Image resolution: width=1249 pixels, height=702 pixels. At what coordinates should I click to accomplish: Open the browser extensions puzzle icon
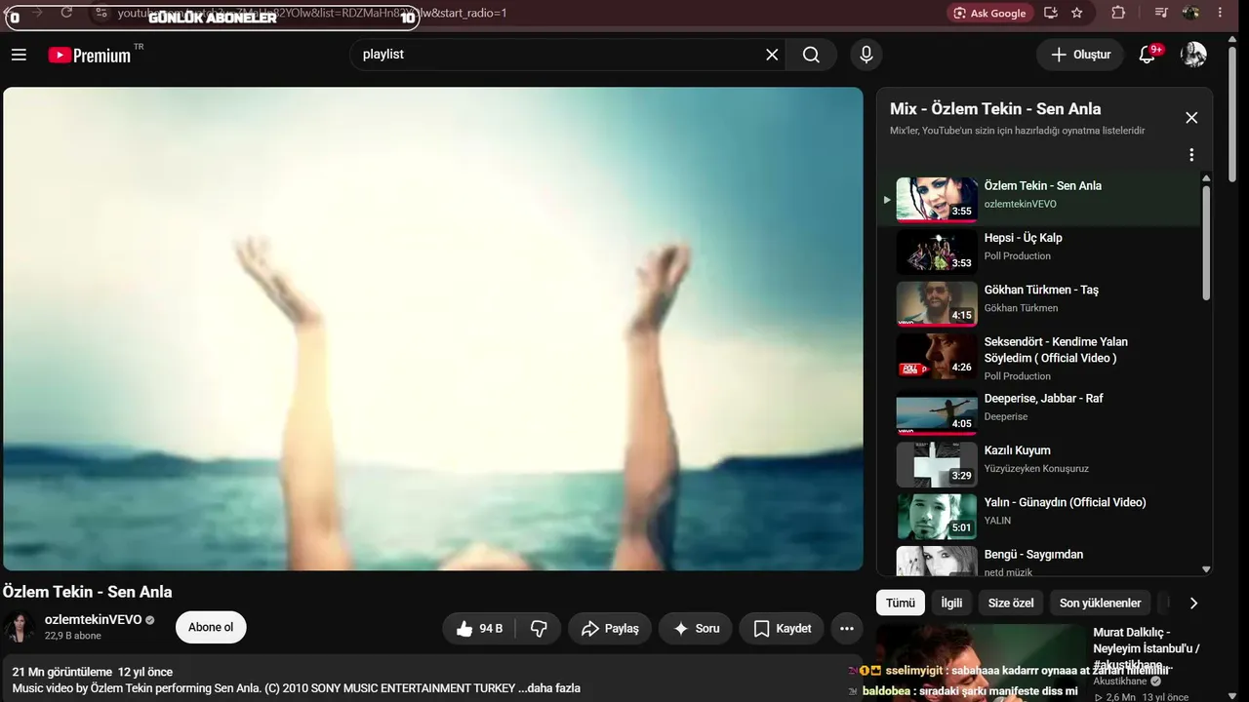click(x=1118, y=13)
